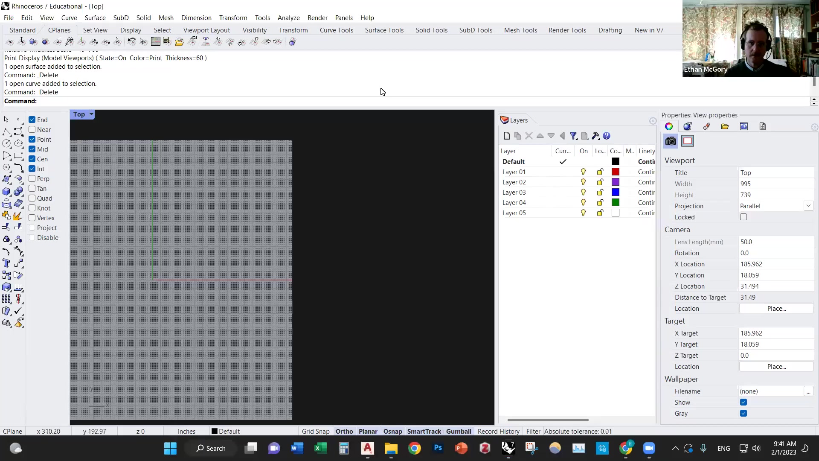819x461 pixels.
Task: Open the wallpaper Filename browse button
Action: tap(809, 391)
